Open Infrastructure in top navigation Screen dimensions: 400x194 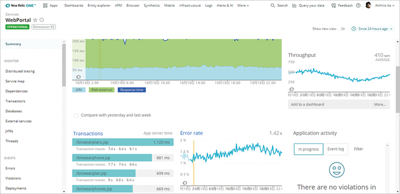coord(190,5)
